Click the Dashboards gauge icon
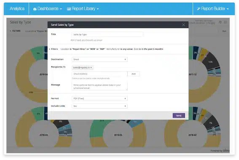 (35, 9)
